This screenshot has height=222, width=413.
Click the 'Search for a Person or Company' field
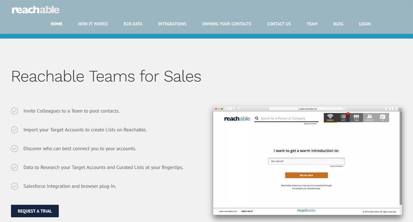pyautogui.click(x=286, y=119)
